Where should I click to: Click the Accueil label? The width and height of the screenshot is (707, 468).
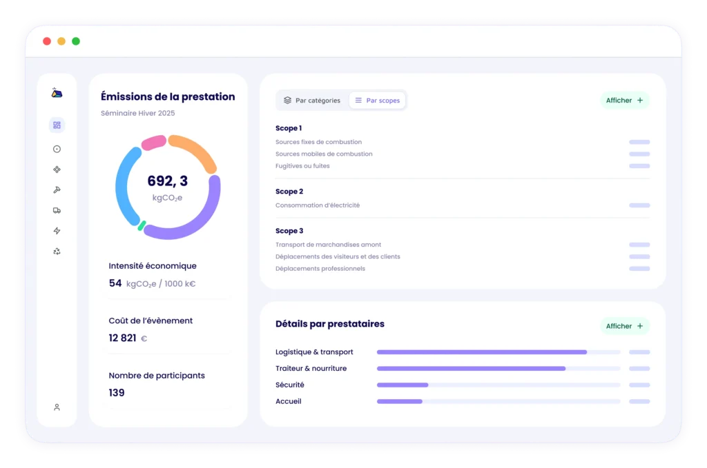click(x=289, y=401)
